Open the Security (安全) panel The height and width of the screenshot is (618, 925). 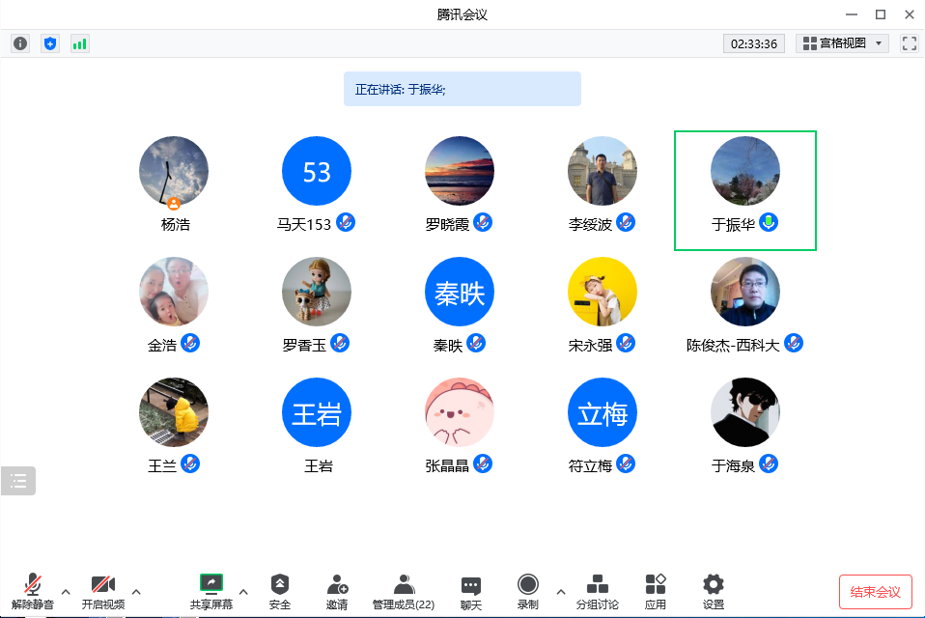pyautogui.click(x=280, y=591)
